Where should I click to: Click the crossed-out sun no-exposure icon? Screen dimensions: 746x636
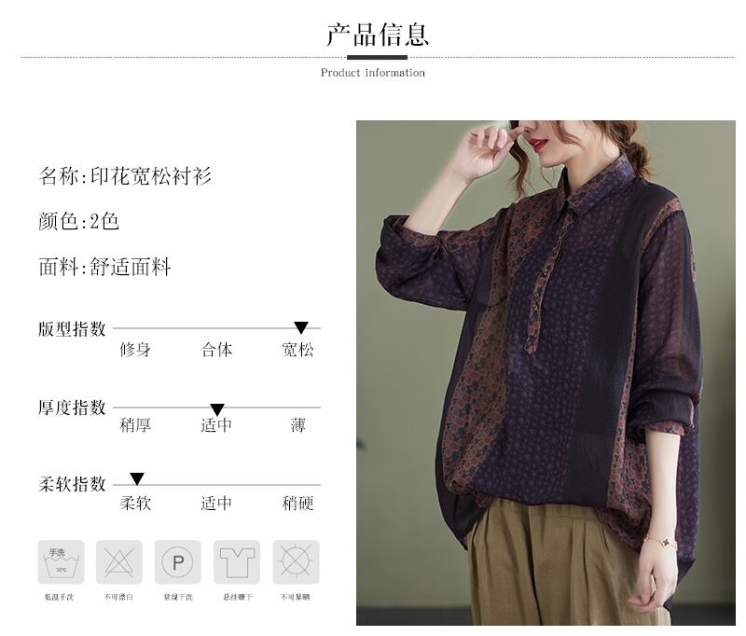tap(296, 561)
